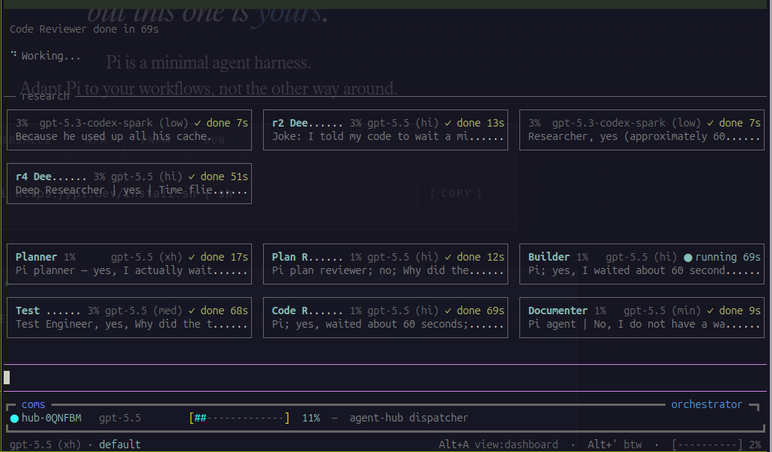Viewport: 772px width, 452px height.
Task: Click 'gpt-5.5 (xh)' in the Planner card
Action: coord(147,257)
